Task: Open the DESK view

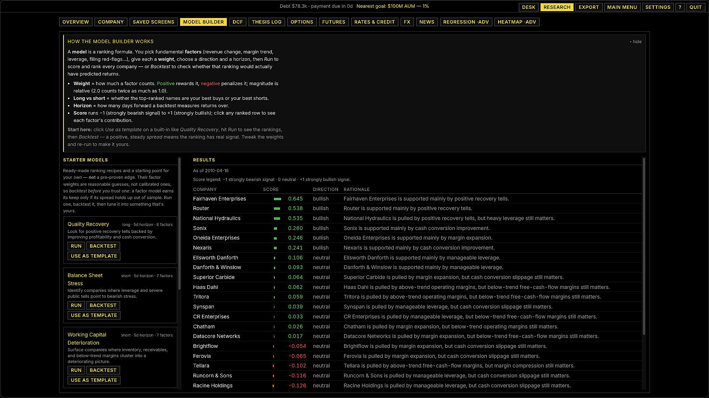Action: (528, 7)
